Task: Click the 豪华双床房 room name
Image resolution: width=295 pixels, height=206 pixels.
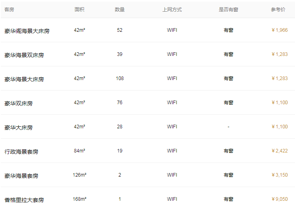Action: point(19,103)
